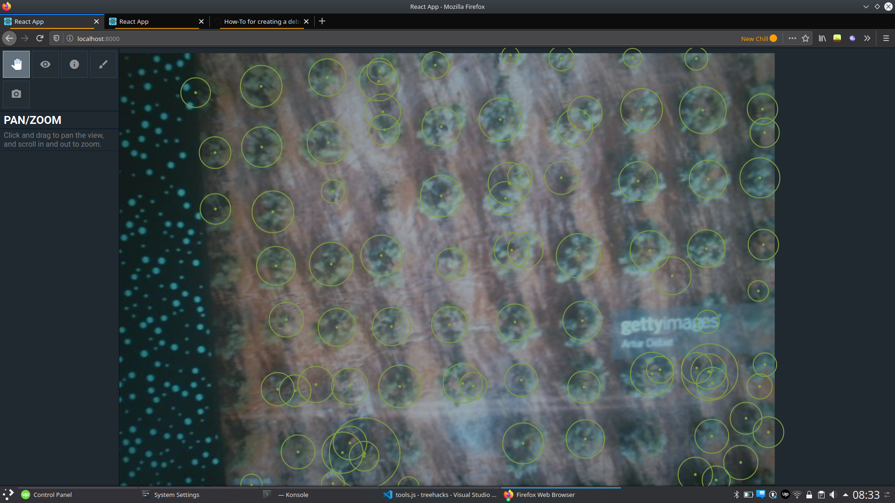Toggle the eye visibility tool
Image resolution: width=895 pixels, height=503 pixels.
tap(45, 64)
